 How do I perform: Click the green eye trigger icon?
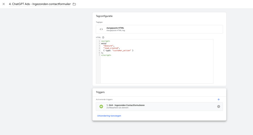pos(101,106)
